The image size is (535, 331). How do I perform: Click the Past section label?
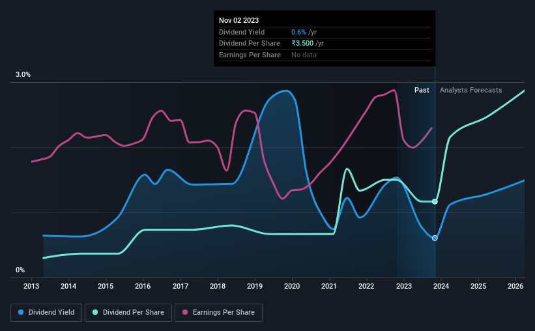422,90
